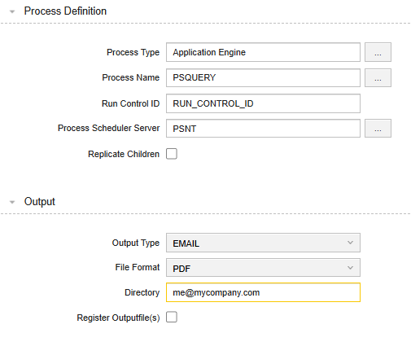Select the Run Control ID text field
This screenshot has height=355, width=411.
(263, 103)
